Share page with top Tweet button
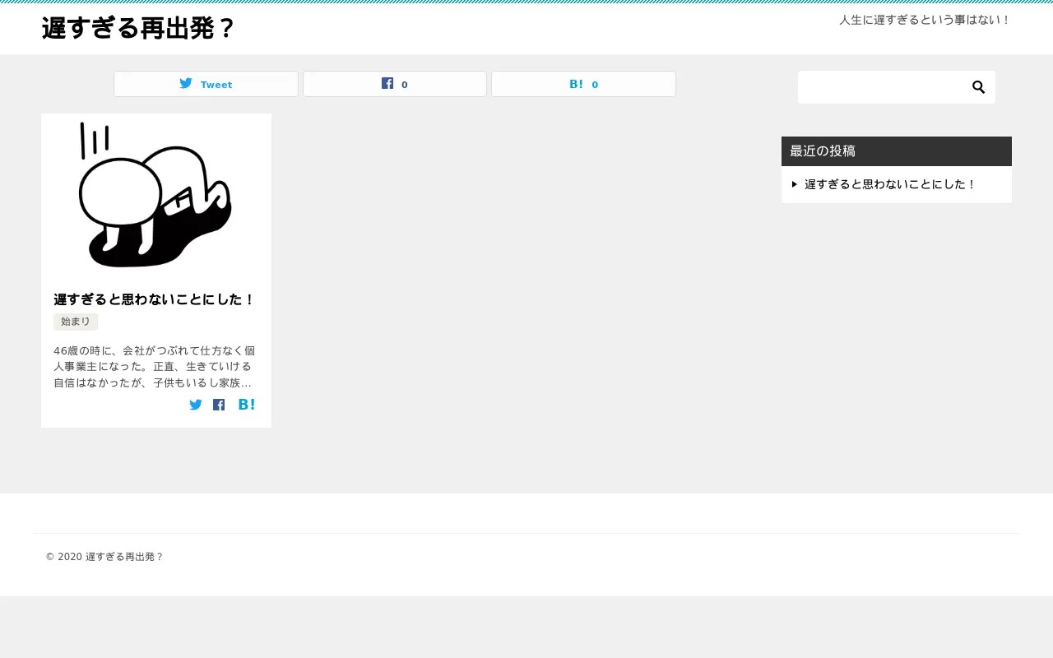This screenshot has height=658, width=1053. 206,84
